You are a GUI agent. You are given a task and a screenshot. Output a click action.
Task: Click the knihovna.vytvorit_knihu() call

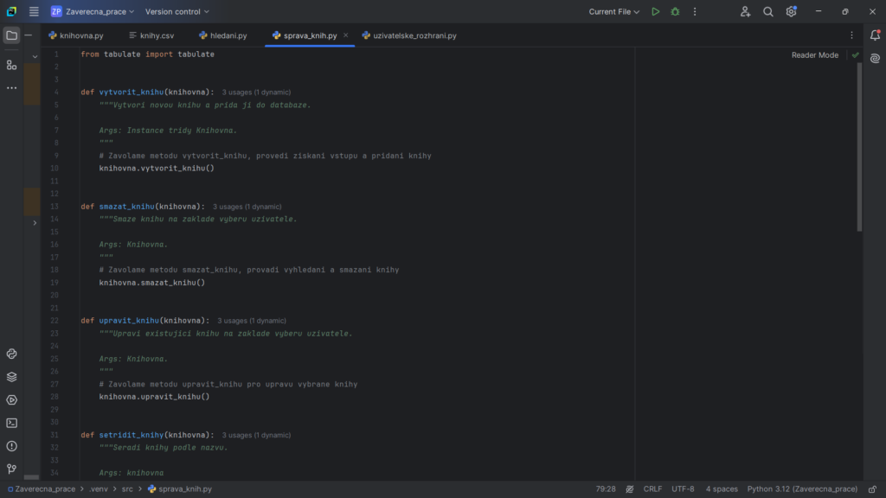[x=157, y=169]
